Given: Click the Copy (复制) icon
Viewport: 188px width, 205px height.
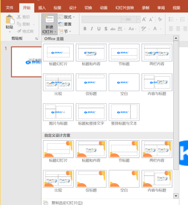Looking at the screenshot, I should (x=19, y=24).
